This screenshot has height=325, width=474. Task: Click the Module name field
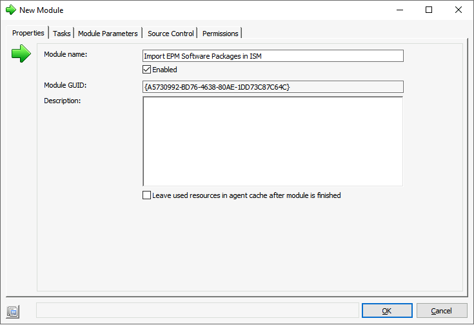(273, 56)
